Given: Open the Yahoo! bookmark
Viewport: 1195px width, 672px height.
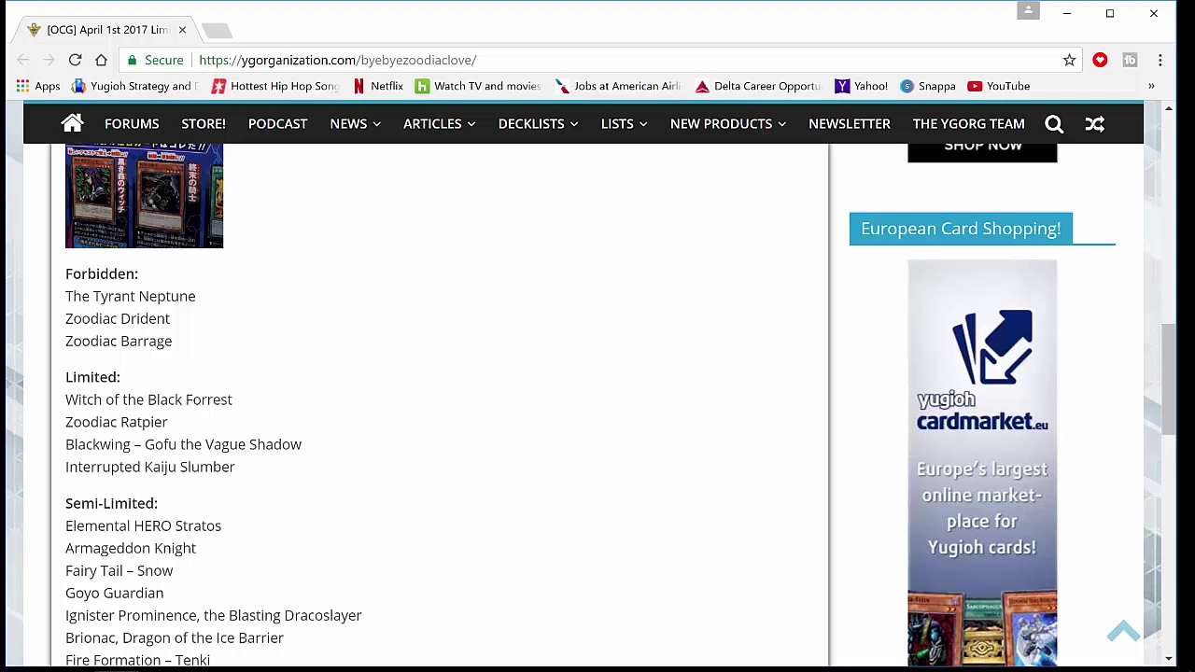Looking at the screenshot, I should pos(861,86).
